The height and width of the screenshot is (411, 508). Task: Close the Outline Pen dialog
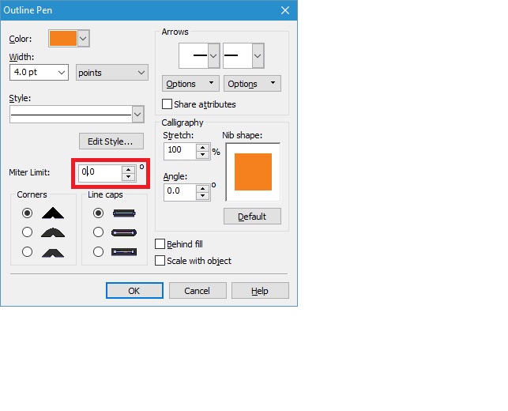(285, 10)
